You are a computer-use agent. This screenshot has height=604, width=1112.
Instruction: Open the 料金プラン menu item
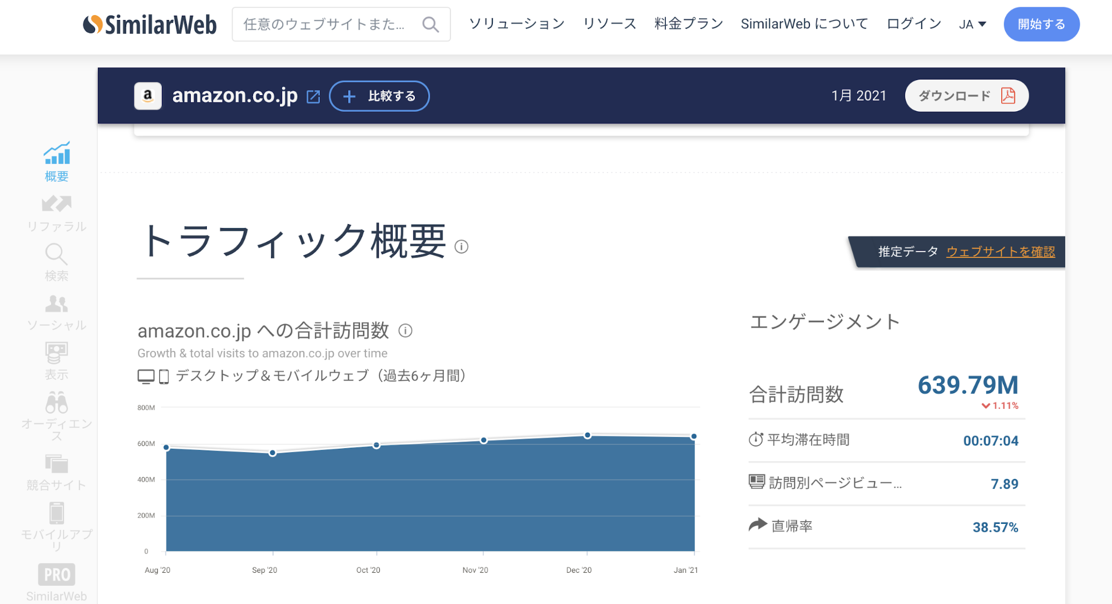click(688, 24)
